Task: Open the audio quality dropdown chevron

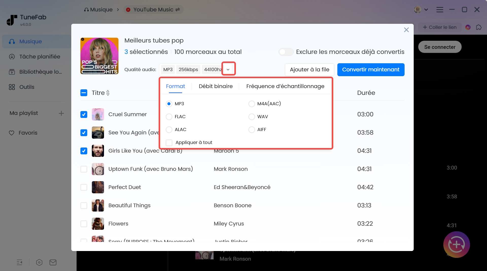Action: tap(228, 69)
